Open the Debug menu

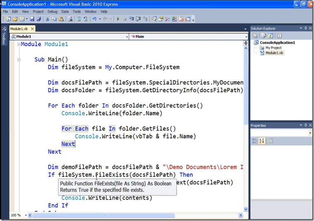(52, 12)
